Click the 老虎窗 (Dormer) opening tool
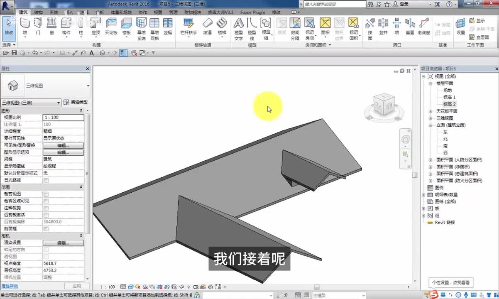The image size is (499, 299). point(424,27)
